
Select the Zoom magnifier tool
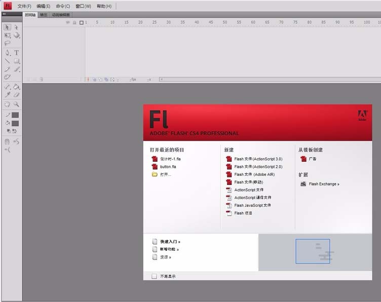pyautogui.click(x=16, y=104)
